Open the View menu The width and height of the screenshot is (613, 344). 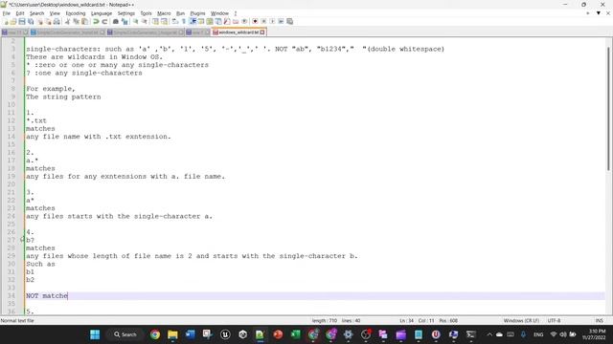pyautogui.click(x=55, y=13)
